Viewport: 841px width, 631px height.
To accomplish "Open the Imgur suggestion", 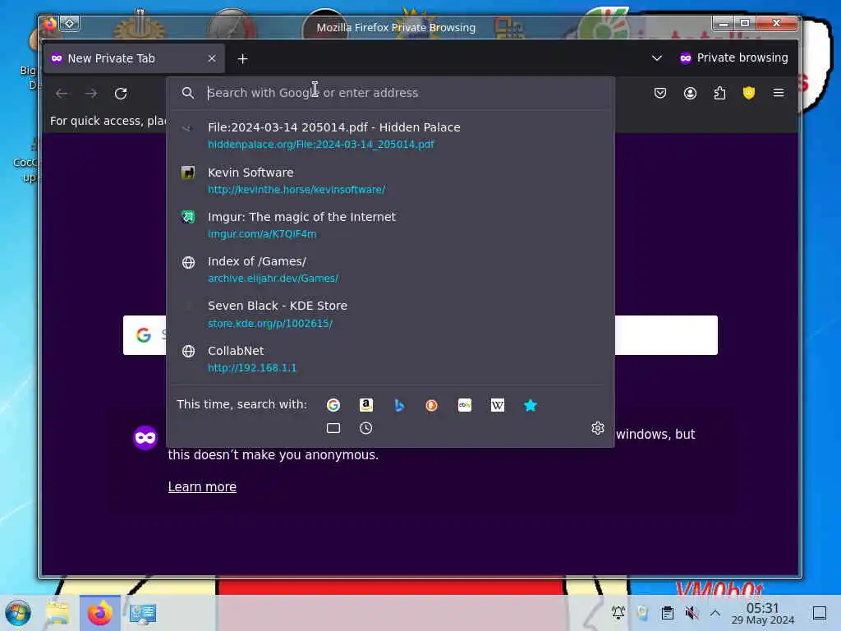I will [392, 225].
